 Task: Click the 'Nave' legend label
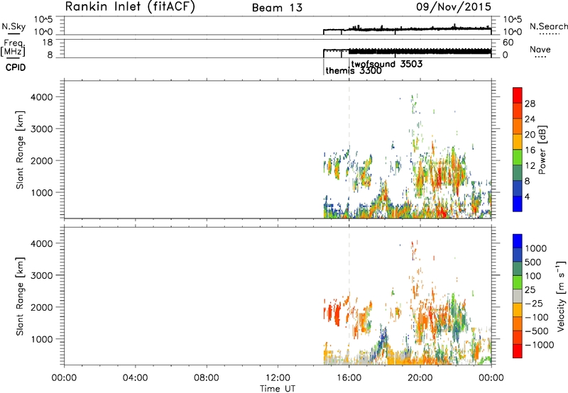point(540,50)
